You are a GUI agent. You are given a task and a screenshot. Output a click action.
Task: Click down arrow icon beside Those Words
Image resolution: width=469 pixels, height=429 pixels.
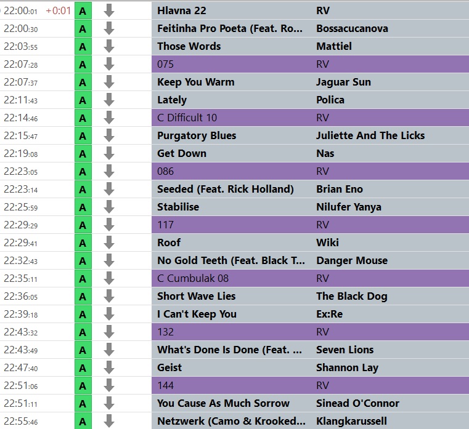pyautogui.click(x=109, y=47)
